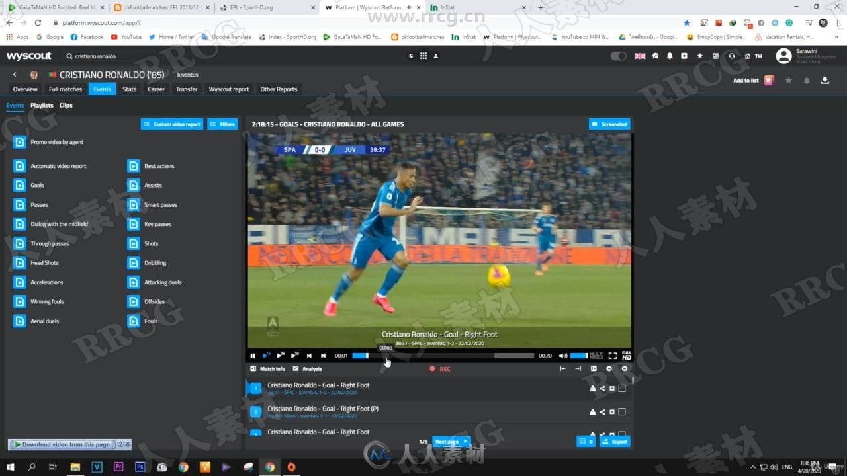Enable Multi Angle view
Viewport: 847px width, 476px height.
[x=597, y=356]
